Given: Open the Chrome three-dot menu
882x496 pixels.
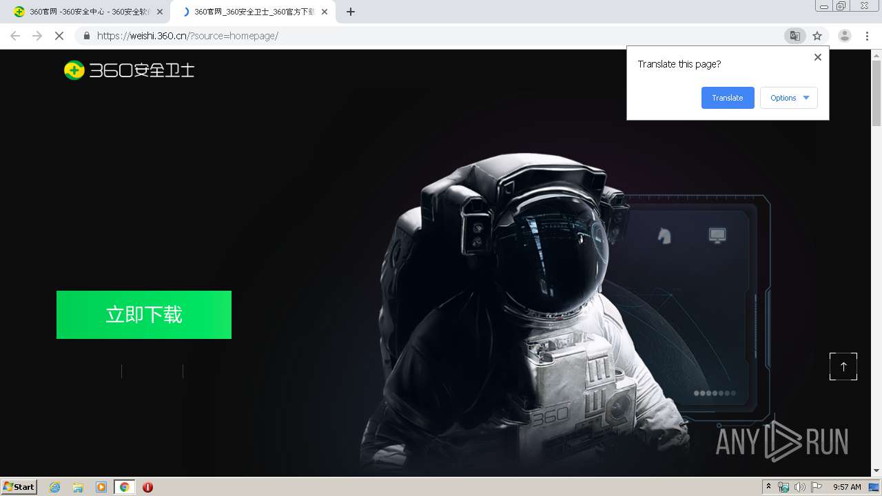Looking at the screenshot, I should [x=867, y=36].
